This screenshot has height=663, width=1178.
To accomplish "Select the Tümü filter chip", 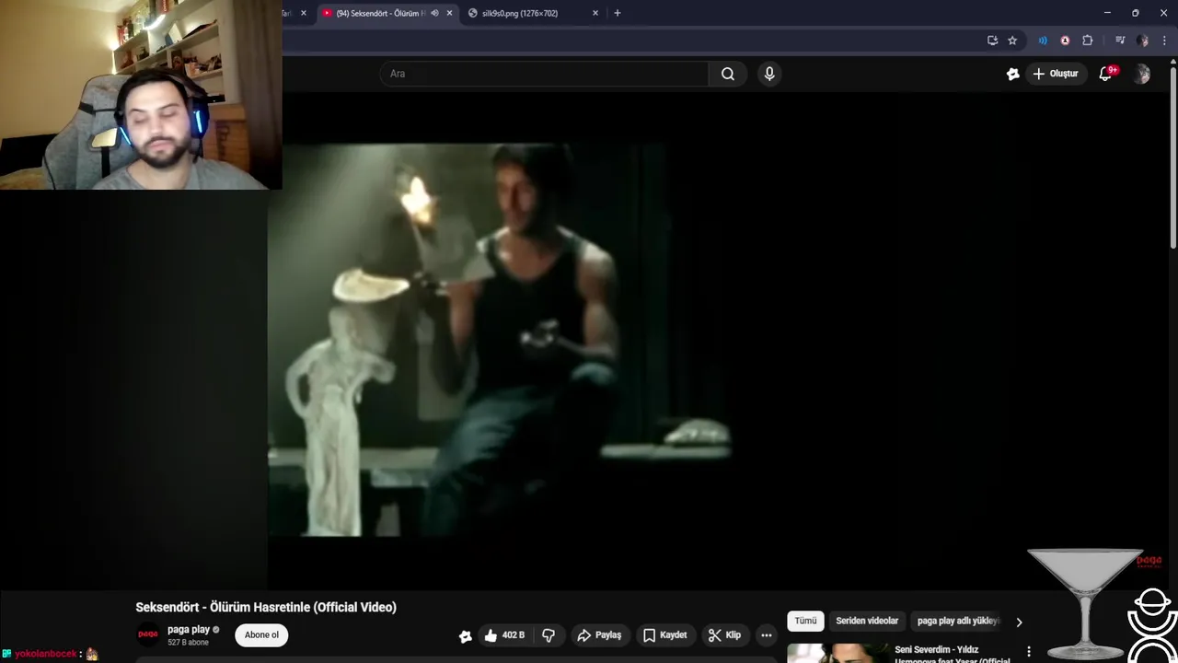I will pos(805,621).
